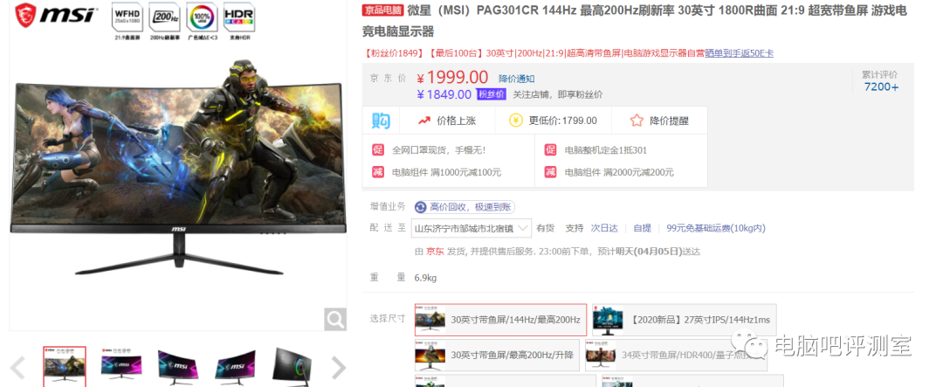This screenshot has height=387, width=943.
Task: Click the 减 tag next to 满2000元减200元
Action: click(x=550, y=172)
